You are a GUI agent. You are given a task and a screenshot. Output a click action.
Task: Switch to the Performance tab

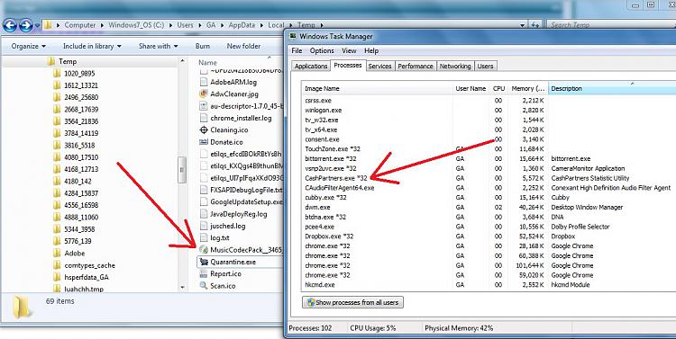pos(416,67)
